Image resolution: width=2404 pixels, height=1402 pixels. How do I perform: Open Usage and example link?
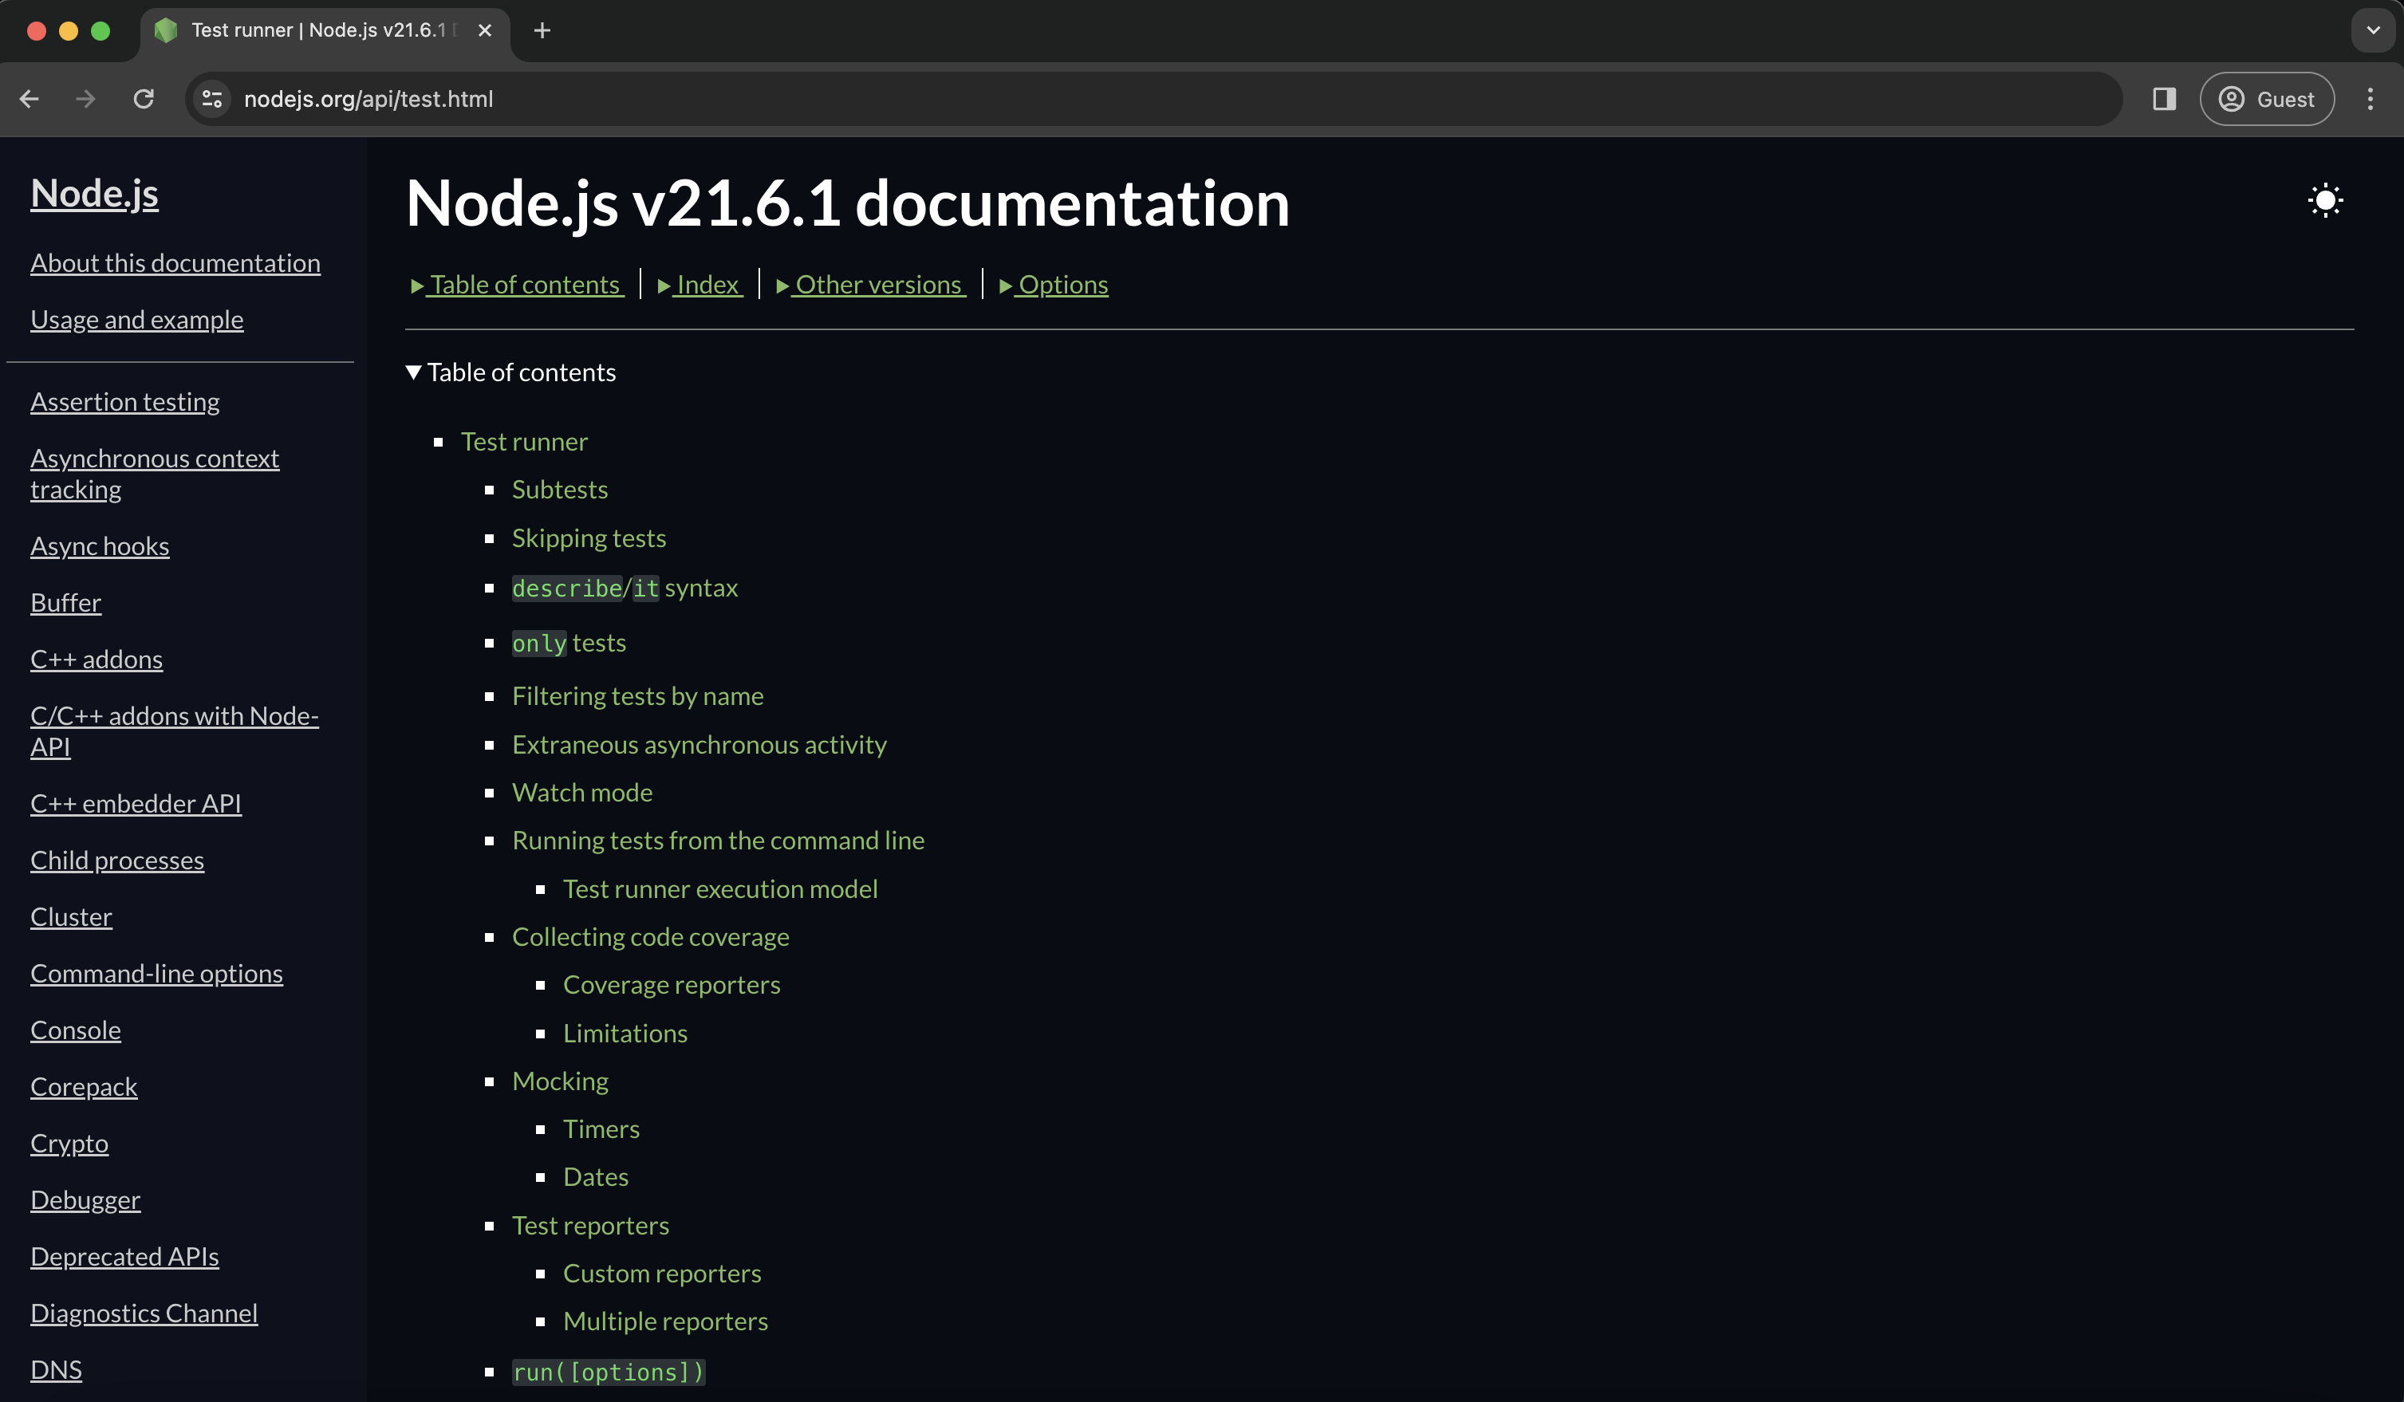137,320
